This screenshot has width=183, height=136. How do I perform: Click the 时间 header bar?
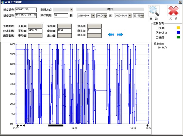point(110,9)
